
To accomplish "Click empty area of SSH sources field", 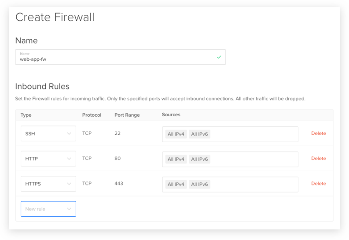I will click(254, 134).
